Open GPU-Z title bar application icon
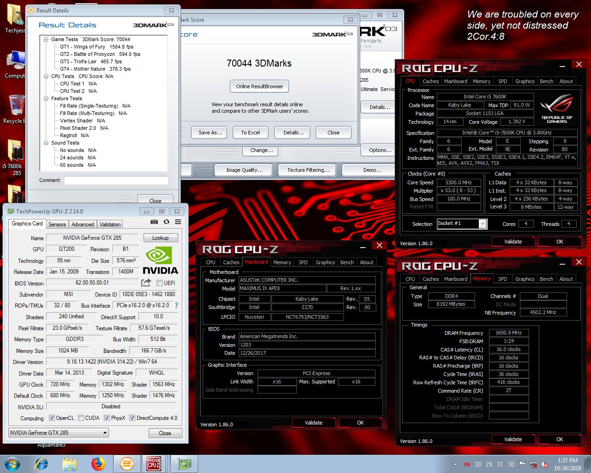591x473 pixels. pos(11,211)
